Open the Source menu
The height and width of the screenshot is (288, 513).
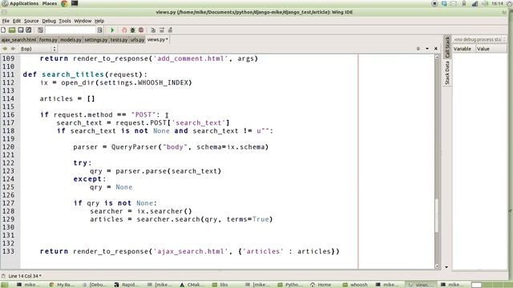pyautogui.click(x=31, y=21)
